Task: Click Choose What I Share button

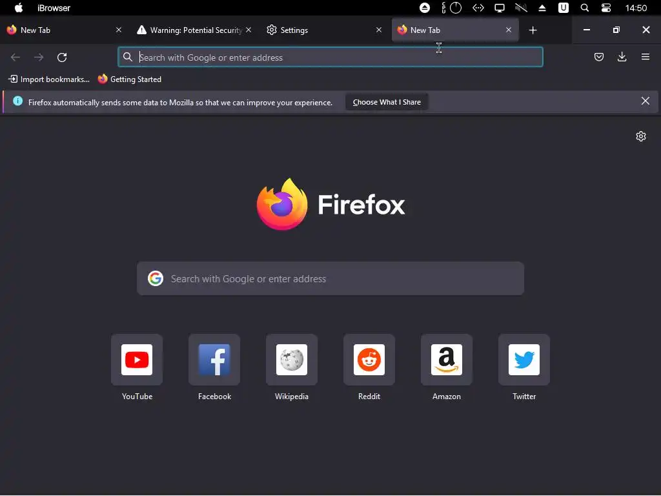Action: (x=387, y=102)
